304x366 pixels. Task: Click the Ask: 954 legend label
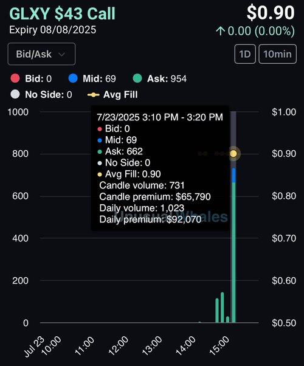click(167, 78)
